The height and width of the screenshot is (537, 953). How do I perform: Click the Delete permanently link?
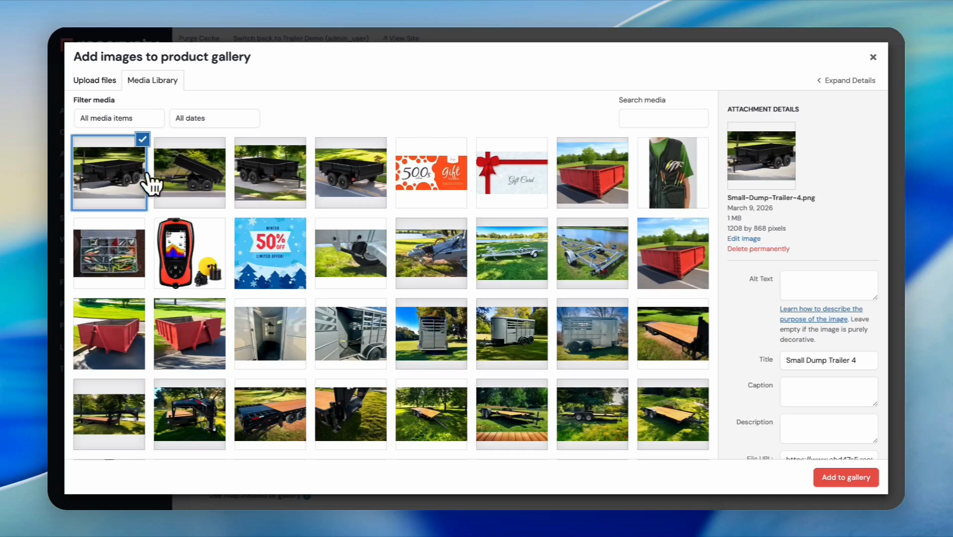click(758, 249)
